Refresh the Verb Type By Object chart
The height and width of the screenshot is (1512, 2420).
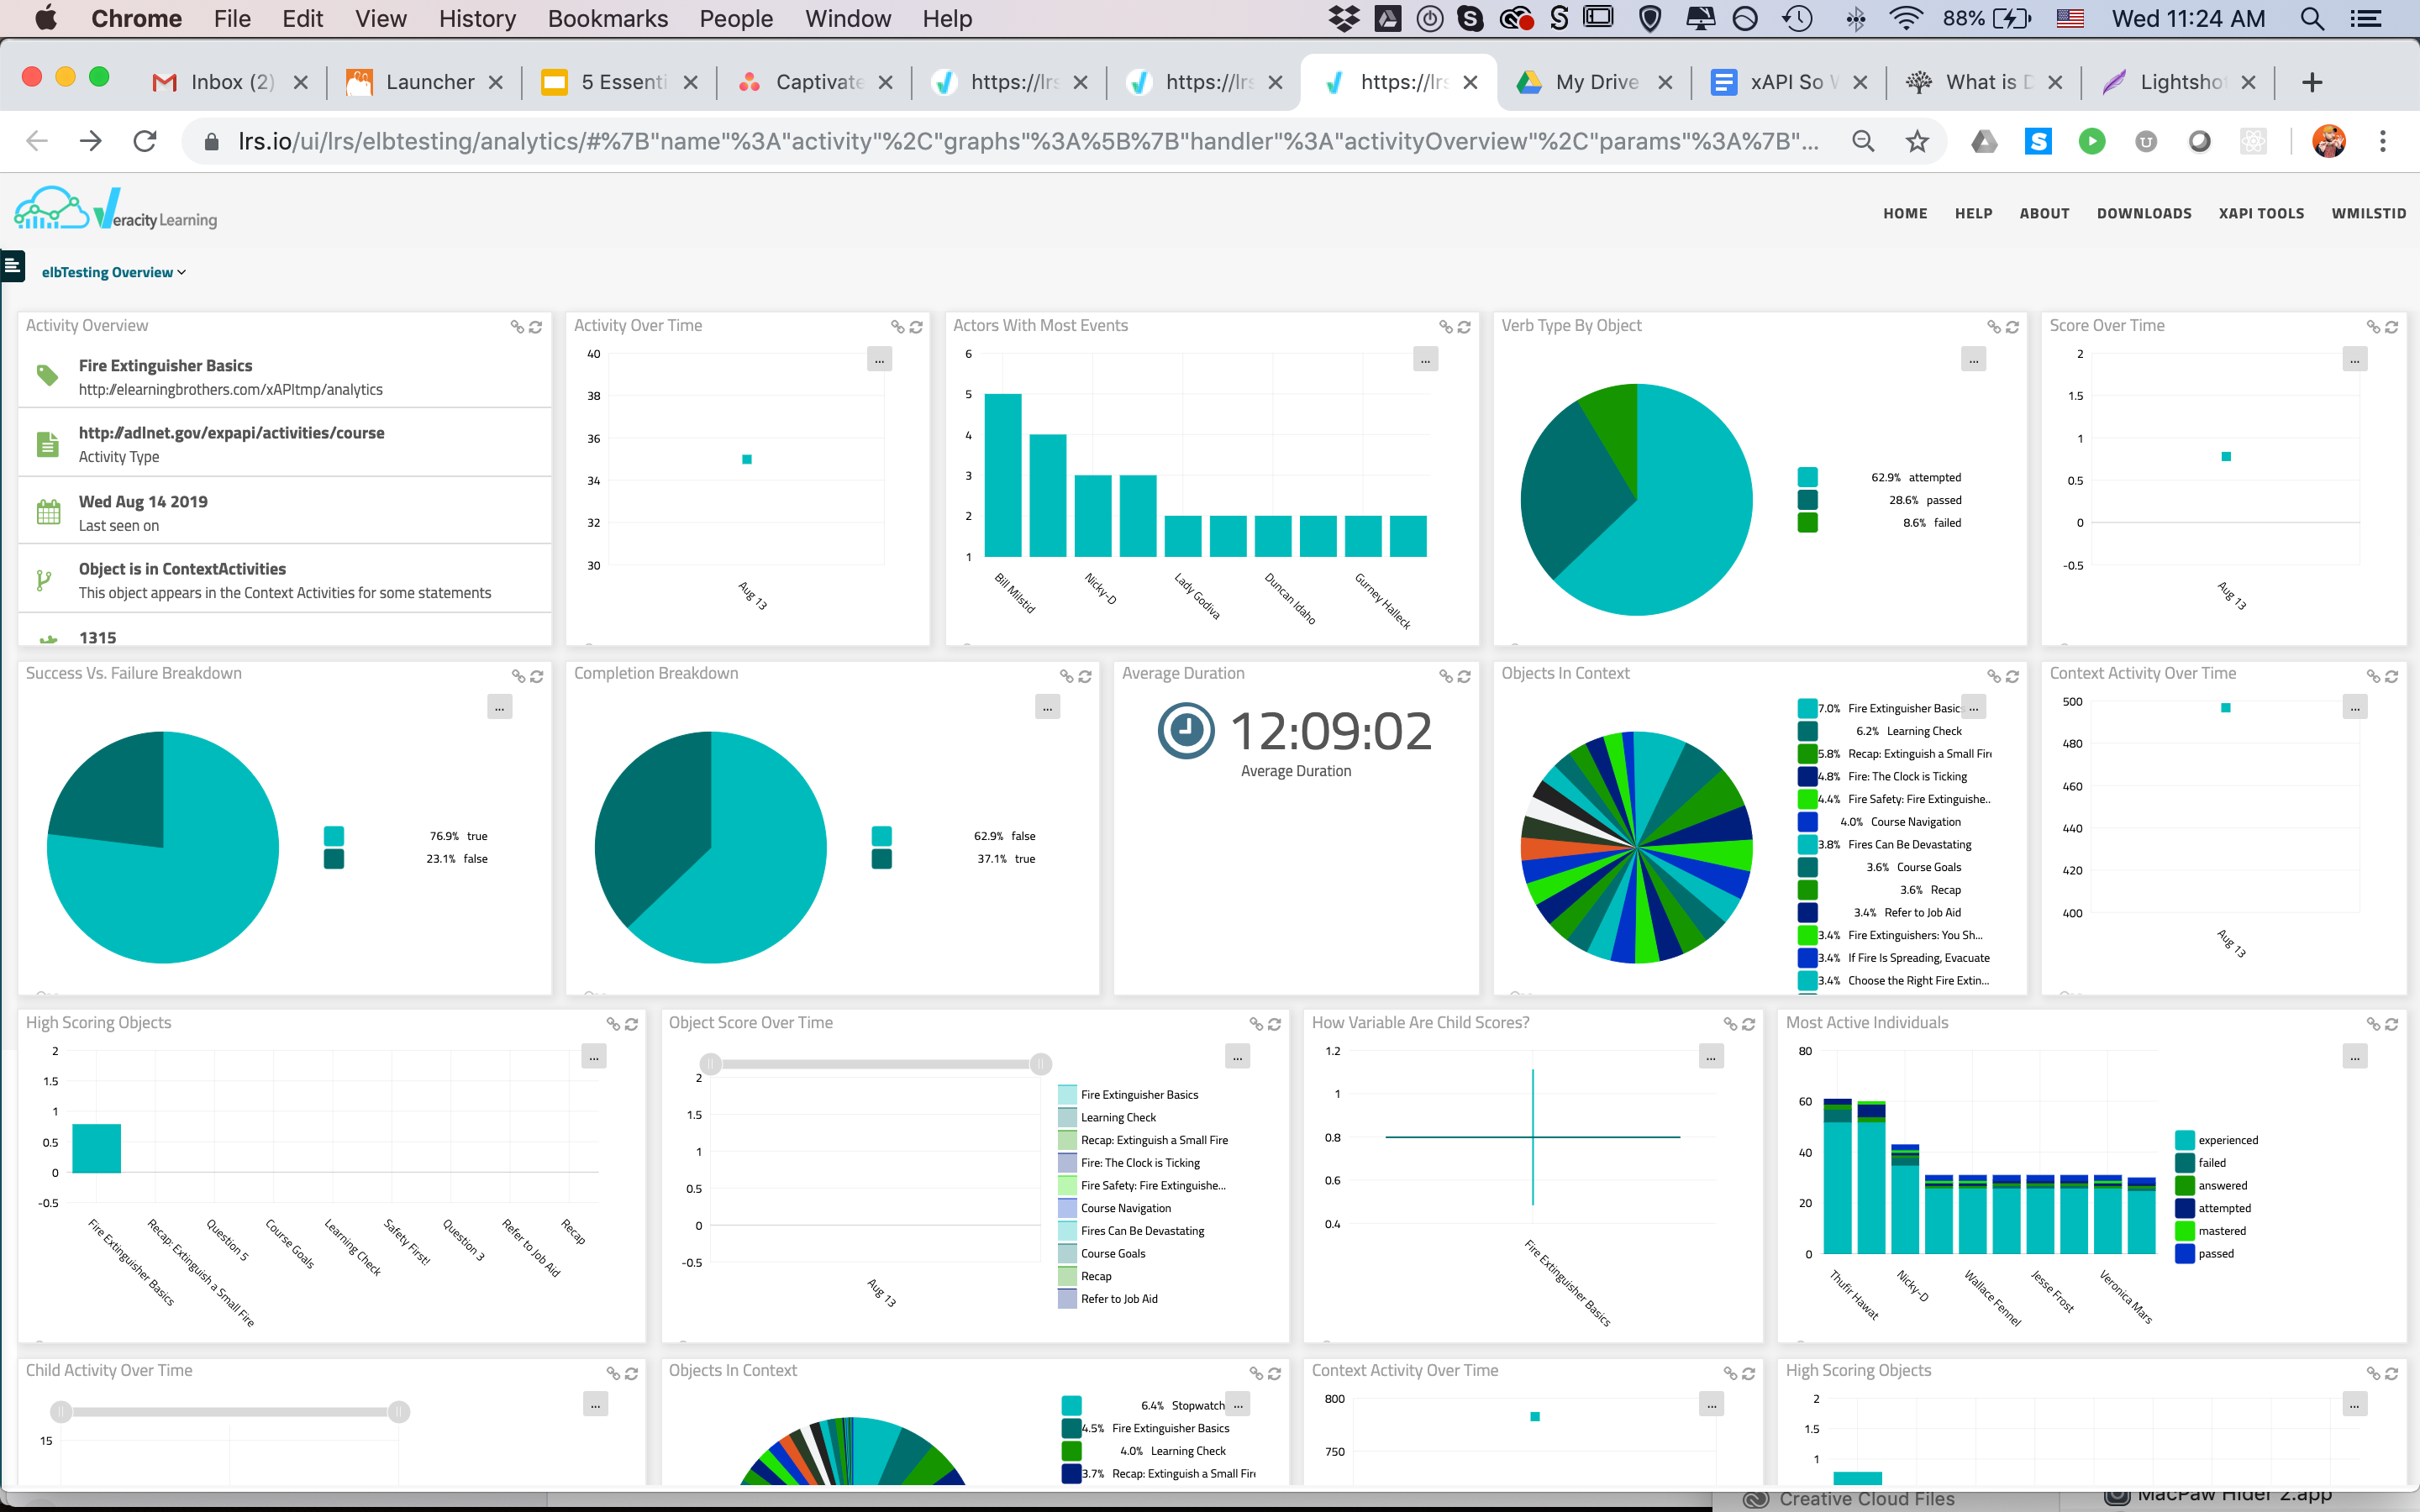2012,327
